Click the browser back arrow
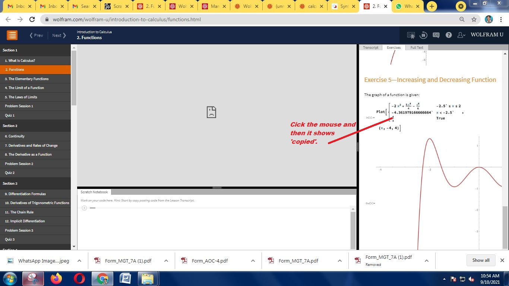 coord(8,19)
